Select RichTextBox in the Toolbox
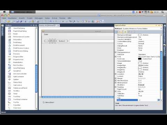 coord(18,65)
